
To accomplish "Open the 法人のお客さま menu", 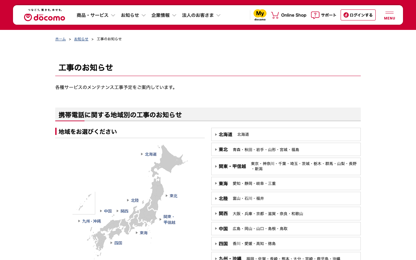I will [201, 15].
